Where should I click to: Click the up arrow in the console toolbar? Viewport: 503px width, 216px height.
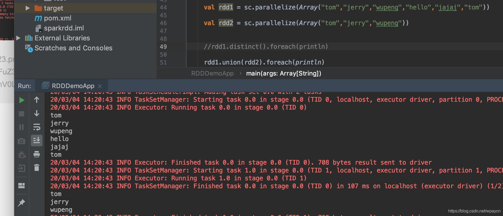pyautogui.click(x=37, y=100)
